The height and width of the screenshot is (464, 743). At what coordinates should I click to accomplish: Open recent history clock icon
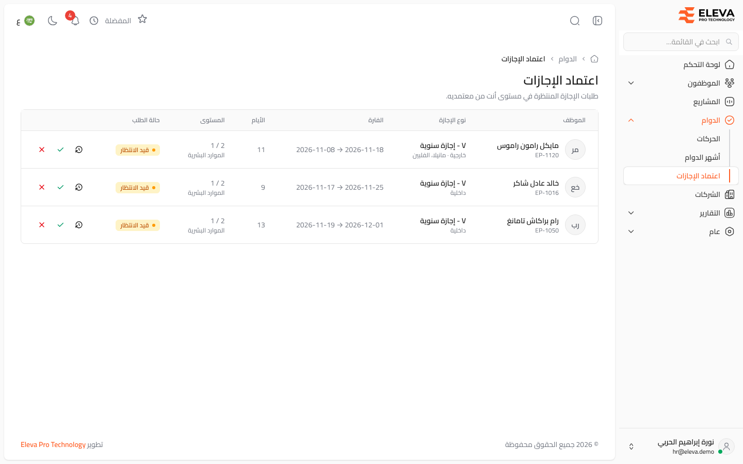coord(94,21)
